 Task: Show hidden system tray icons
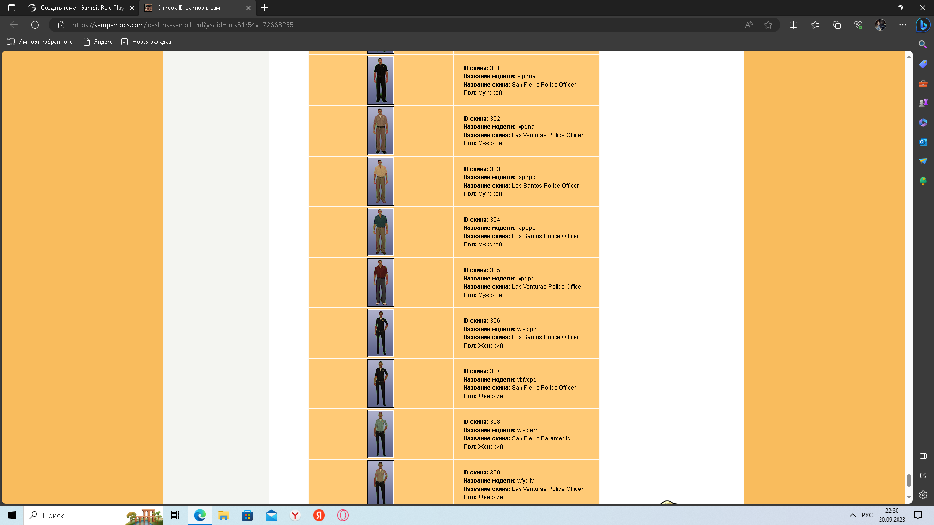point(852,515)
